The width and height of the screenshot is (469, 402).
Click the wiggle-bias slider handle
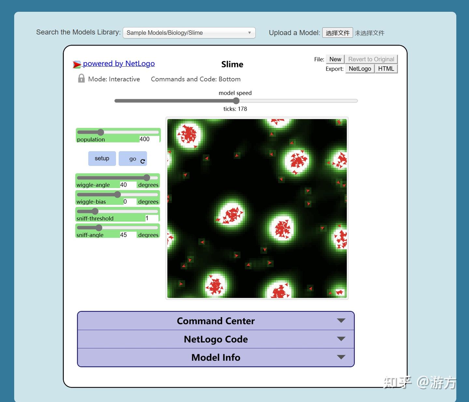click(118, 194)
